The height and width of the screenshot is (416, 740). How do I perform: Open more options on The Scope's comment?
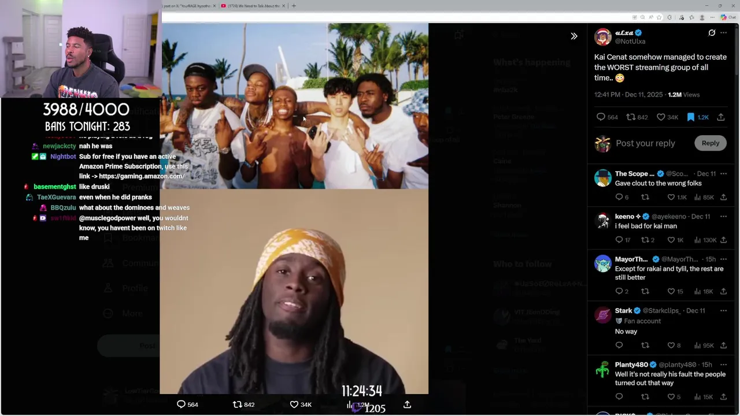(x=723, y=174)
